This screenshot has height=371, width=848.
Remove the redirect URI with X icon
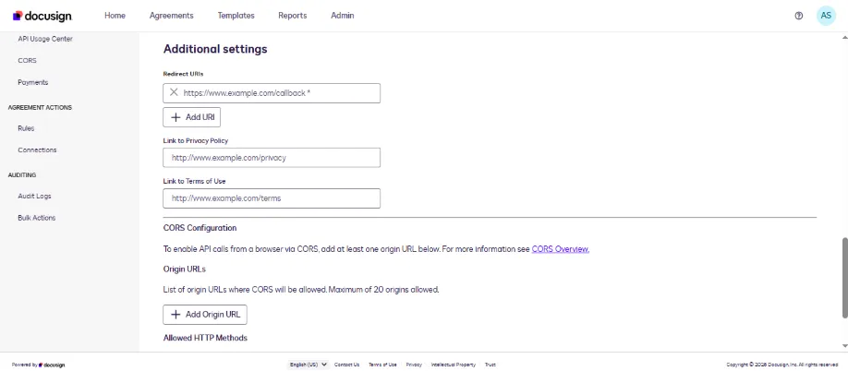174,93
